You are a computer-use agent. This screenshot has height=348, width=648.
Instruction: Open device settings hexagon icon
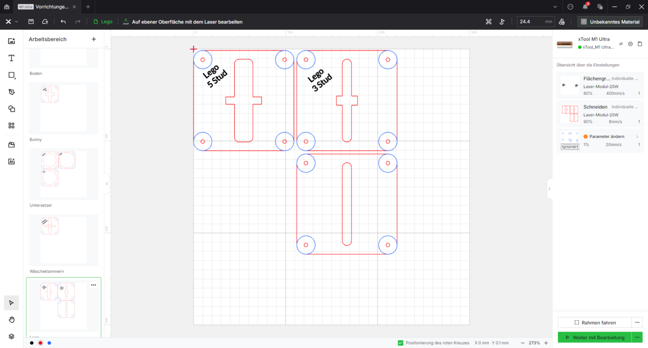point(630,44)
